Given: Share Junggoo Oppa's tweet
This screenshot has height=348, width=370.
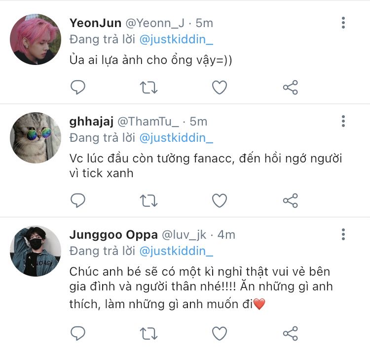Looking at the screenshot, I should point(291,333).
